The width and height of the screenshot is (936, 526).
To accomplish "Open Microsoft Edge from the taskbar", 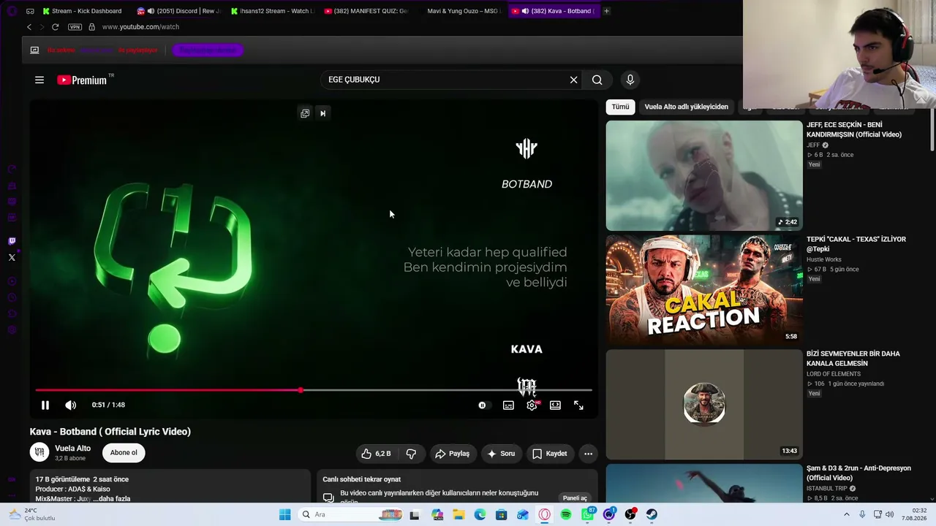I will [x=480, y=514].
